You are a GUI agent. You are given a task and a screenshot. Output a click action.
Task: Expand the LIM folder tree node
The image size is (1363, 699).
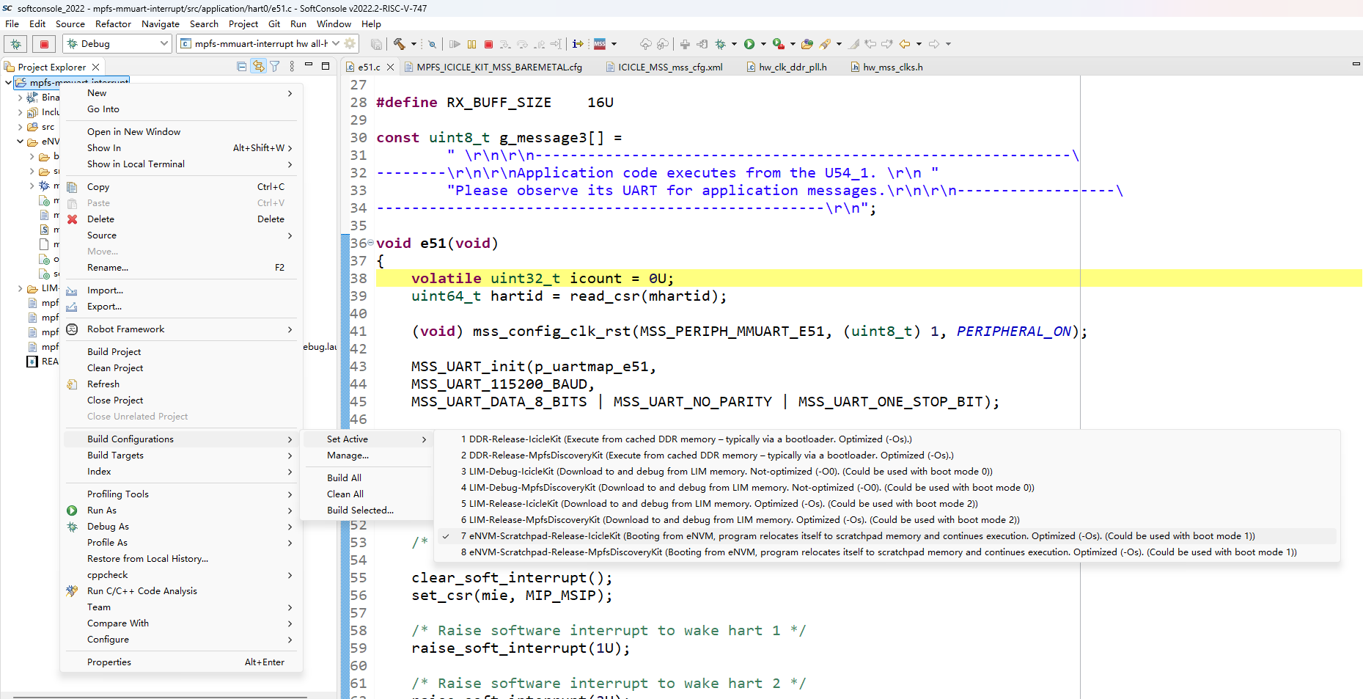coord(21,288)
